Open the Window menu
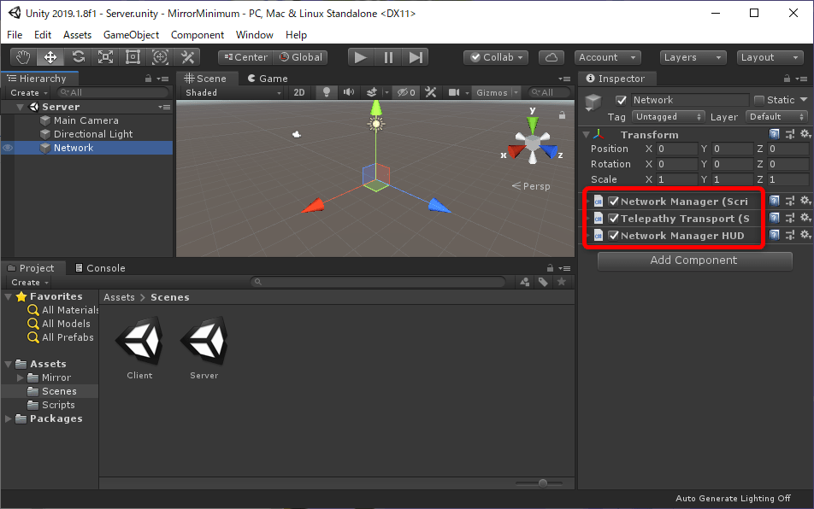Screen dimensions: 814x509 [x=255, y=35]
